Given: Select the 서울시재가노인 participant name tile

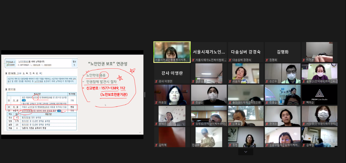Looking at the screenshot, I should click(209, 52).
